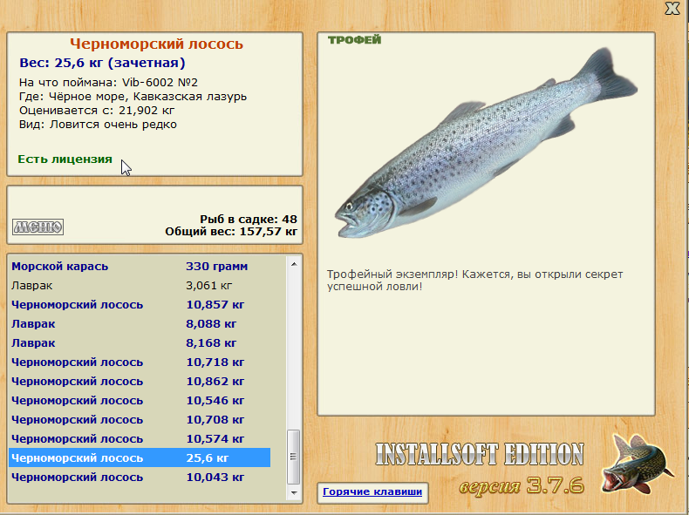Select Черноморский лосось 10,857 кг row
The width and height of the screenshot is (689, 515).
pyautogui.click(x=140, y=305)
